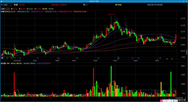Image resolution: width=188 pixels, height=102 pixels.
Task: Click the horizontal scrollbar thumb under chart
Action: (x=179, y=98)
